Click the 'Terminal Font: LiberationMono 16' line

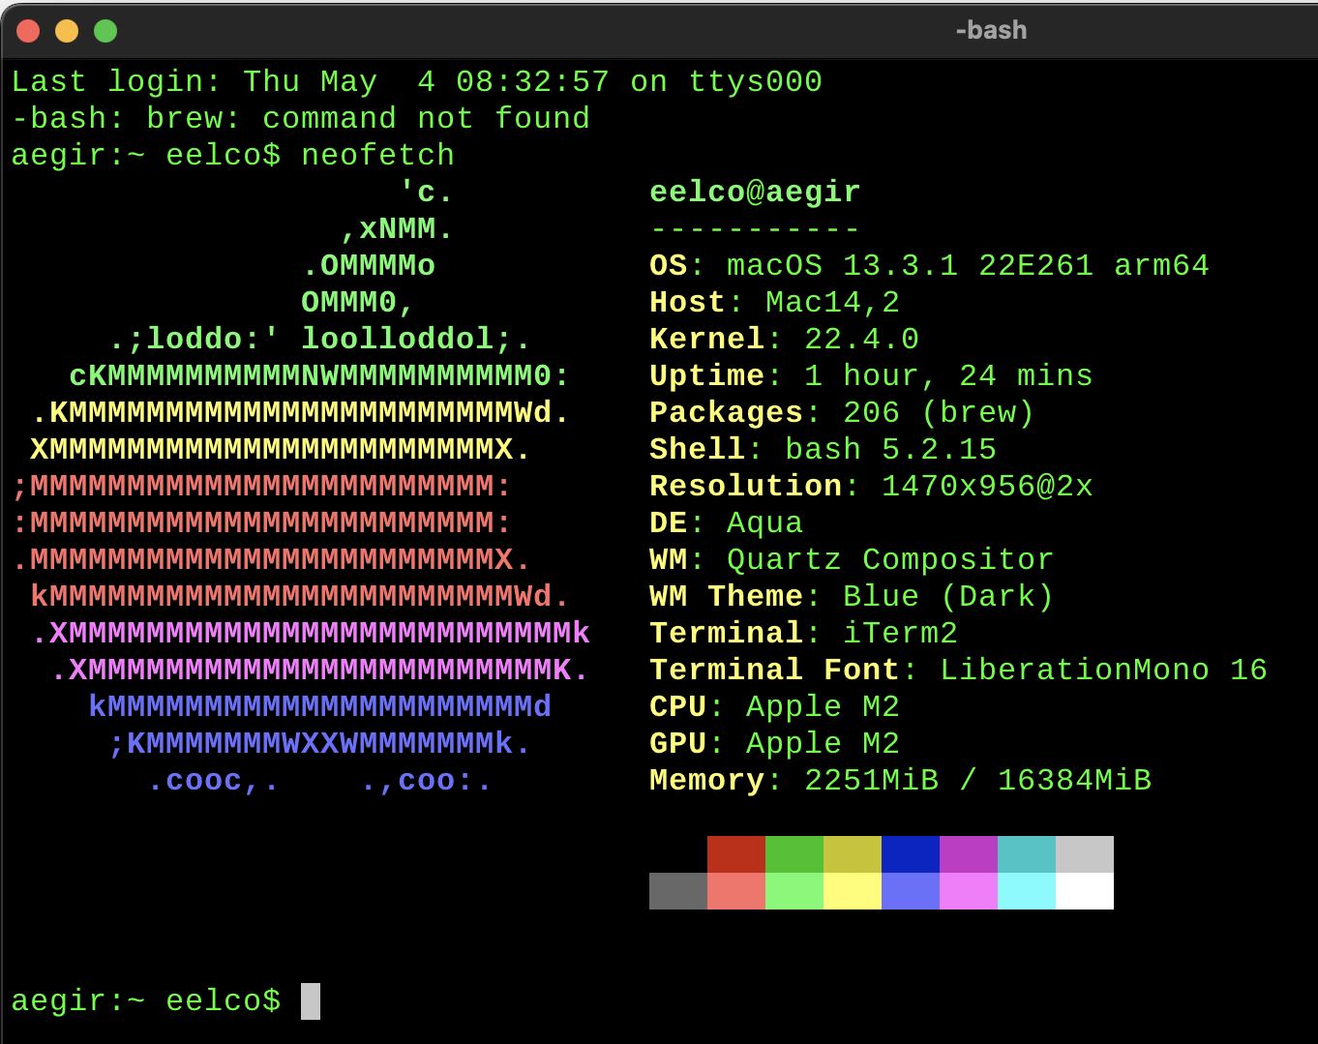coord(958,671)
